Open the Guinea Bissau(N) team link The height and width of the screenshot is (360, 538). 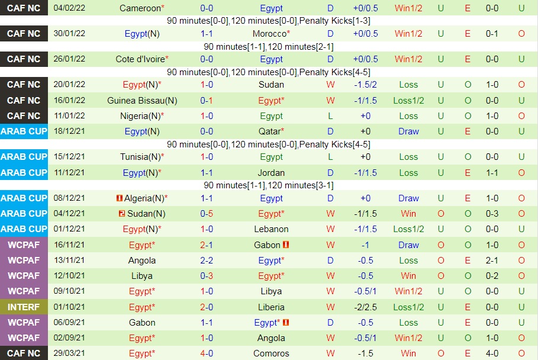[x=142, y=101]
